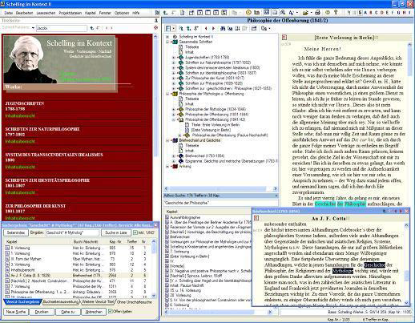Screen dimensions: 415x323
Task: Click icon of '8. Vorlesung' result row
Action: 7,248
